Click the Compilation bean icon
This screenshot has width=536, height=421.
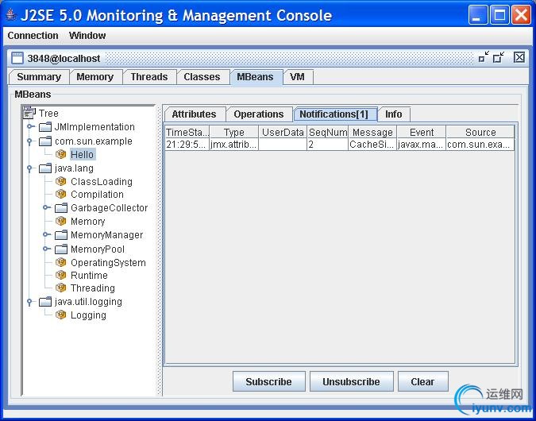pos(61,195)
